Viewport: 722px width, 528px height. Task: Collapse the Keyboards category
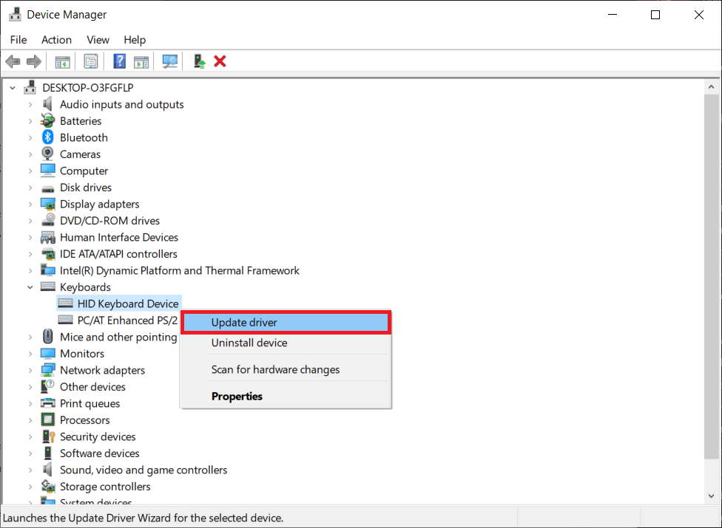pyautogui.click(x=30, y=287)
